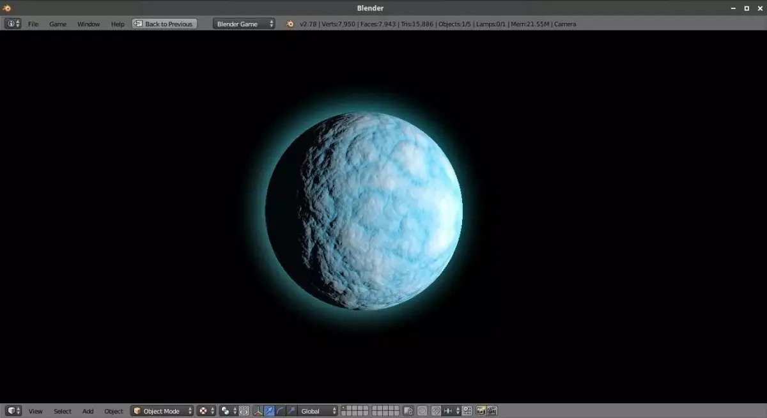Toggle the snap magnet icon

(436, 411)
